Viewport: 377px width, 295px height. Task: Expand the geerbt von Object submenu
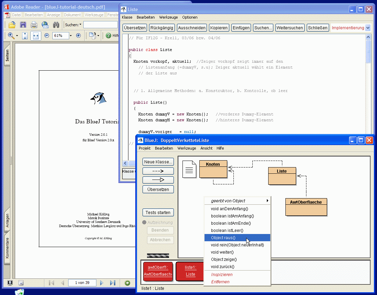pyautogui.click(x=237, y=201)
